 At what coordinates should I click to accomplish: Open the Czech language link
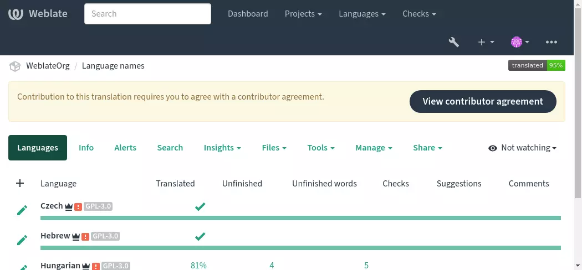tap(52, 206)
